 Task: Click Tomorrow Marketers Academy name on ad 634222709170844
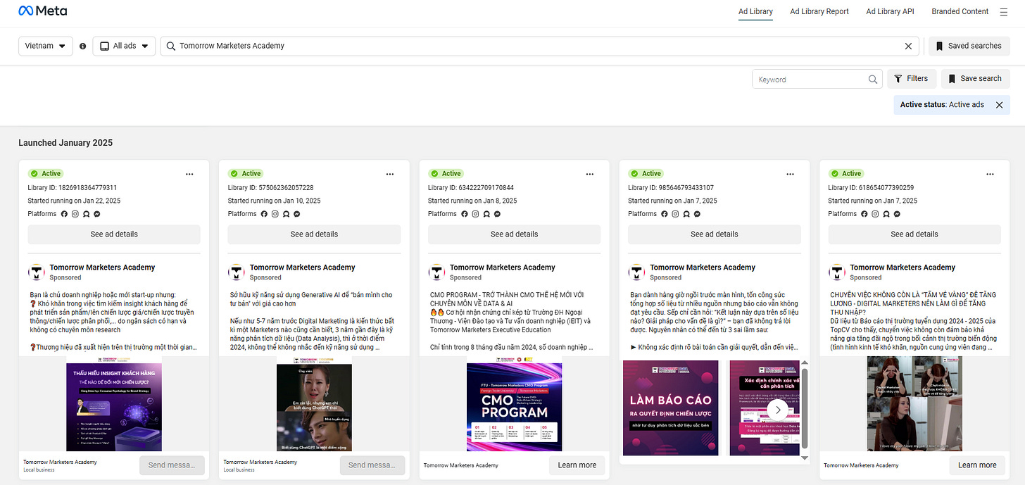pyautogui.click(x=502, y=267)
